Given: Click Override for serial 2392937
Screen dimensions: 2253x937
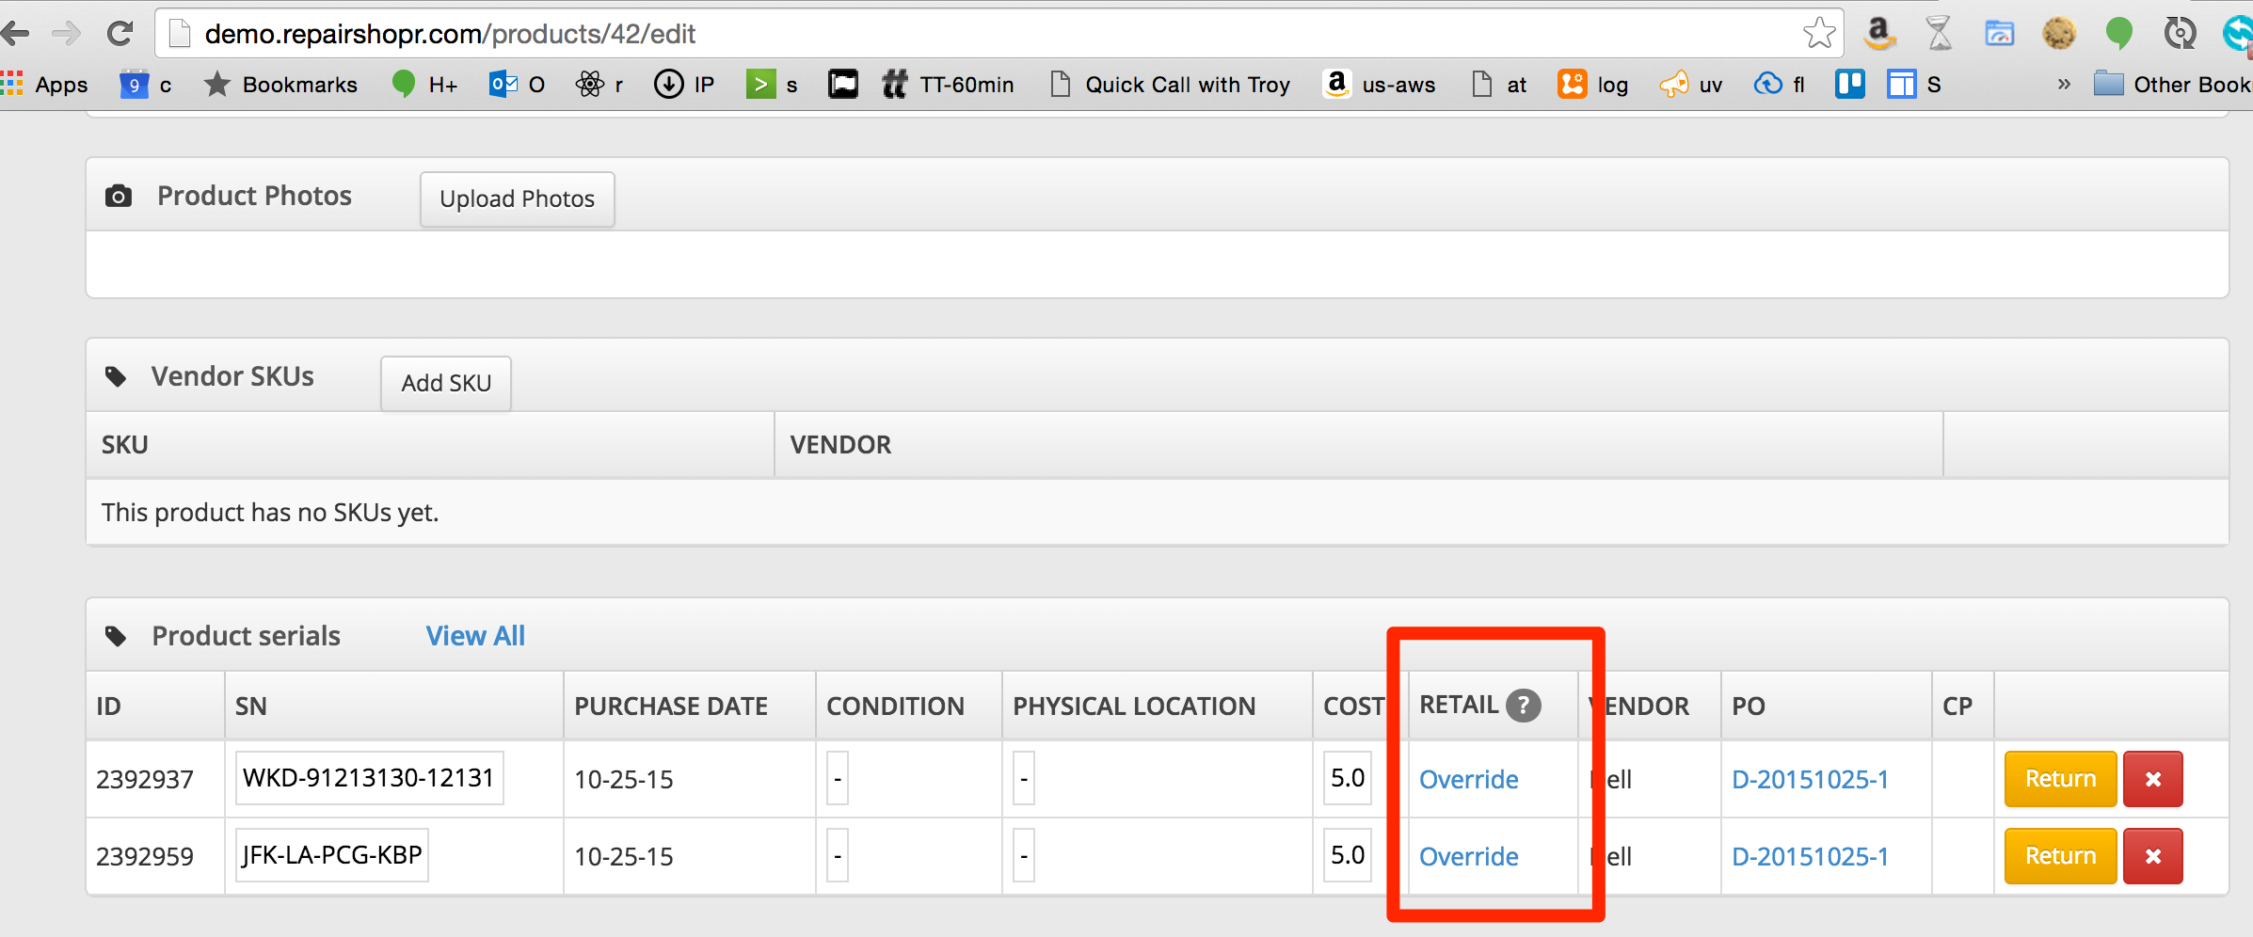Looking at the screenshot, I should 1468,779.
